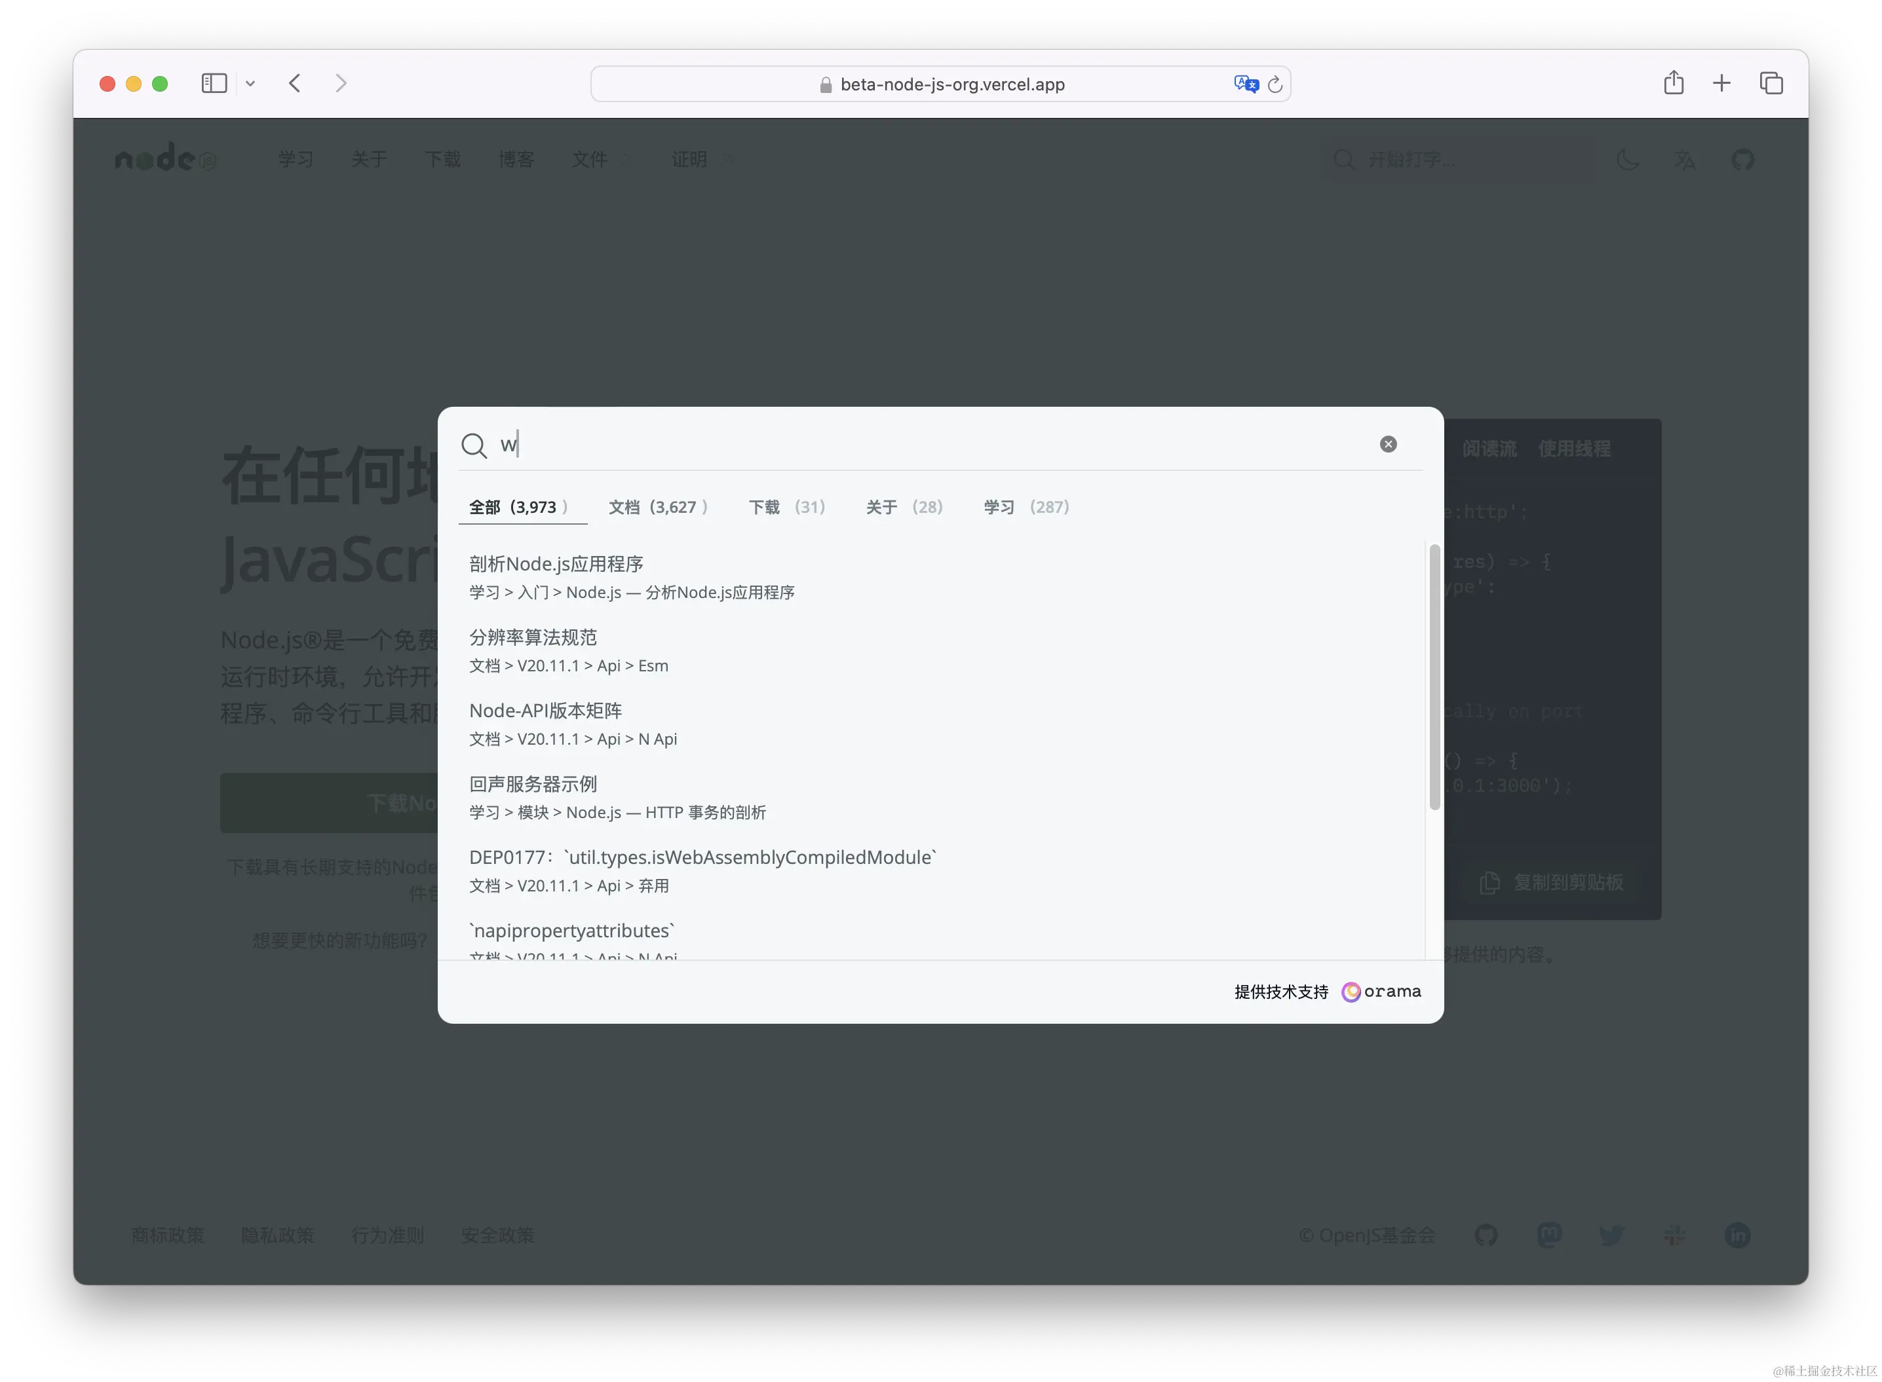1882x1382 pixels.
Task: Switch to the 学习 (287) tab
Action: coord(1026,507)
